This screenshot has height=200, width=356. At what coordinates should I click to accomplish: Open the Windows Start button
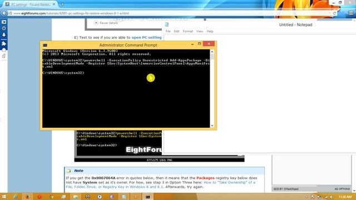(4, 197)
